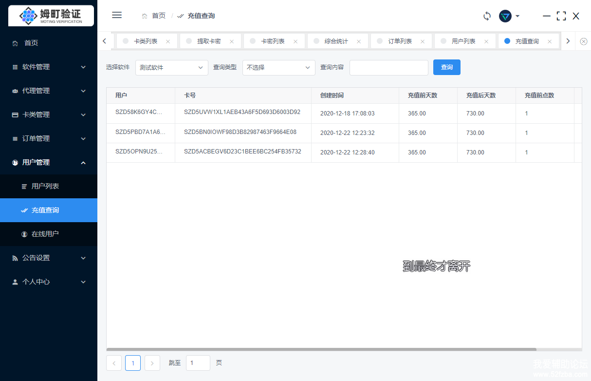The height and width of the screenshot is (381, 591).
Task: Open the 选择软件 dropdown
Action: click(171, 68)
